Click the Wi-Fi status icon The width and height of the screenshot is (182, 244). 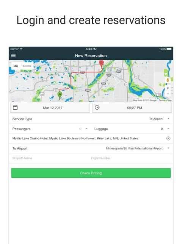[21, 49]
